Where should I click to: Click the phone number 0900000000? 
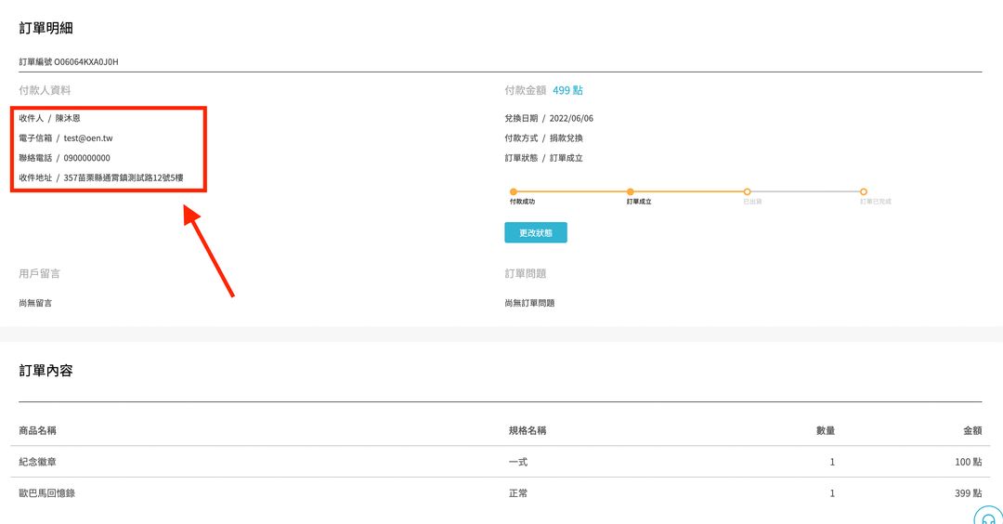point(86,158)
